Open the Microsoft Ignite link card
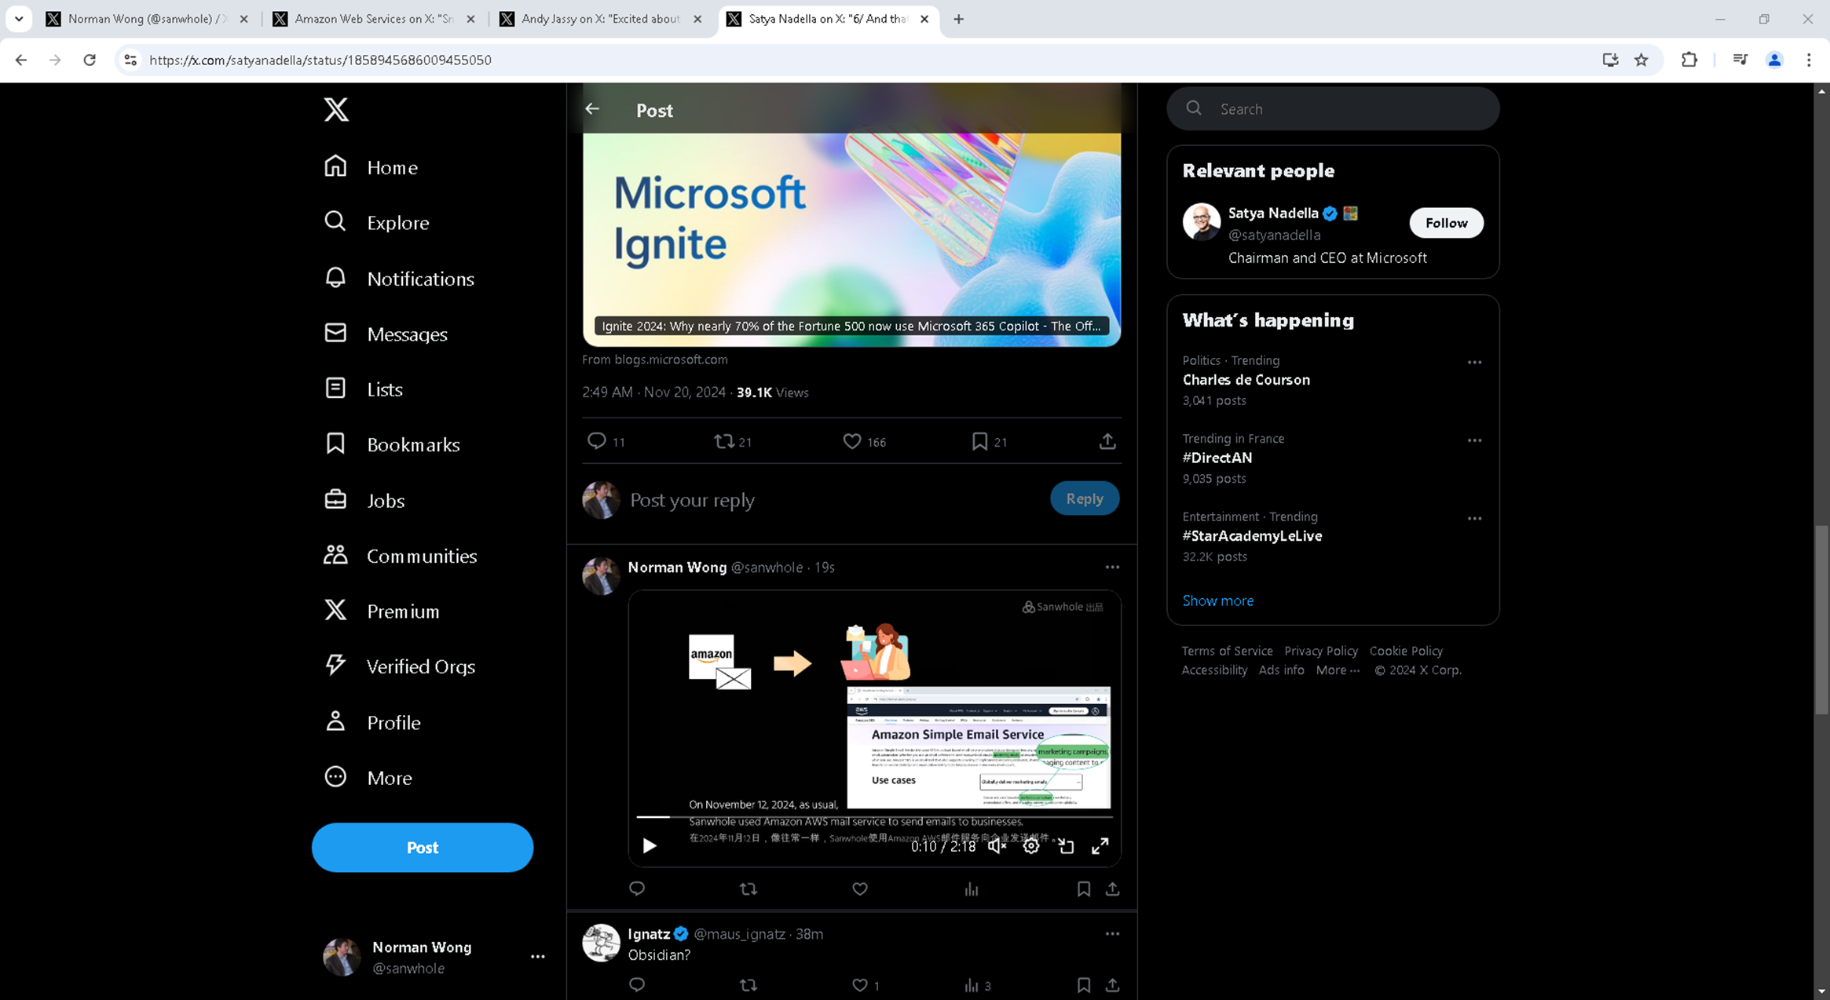Image resolution: width=1830 pixels, height=1000 pixels. point(851,239)
